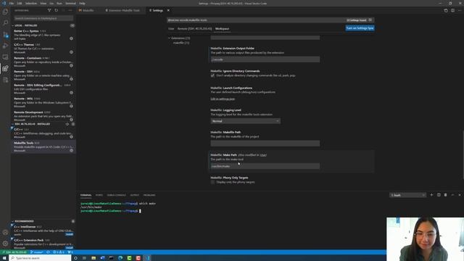464x261 pixels.
Task: Close the Settings editor tab
Action: pyautogui.click(x=168, y=10)
